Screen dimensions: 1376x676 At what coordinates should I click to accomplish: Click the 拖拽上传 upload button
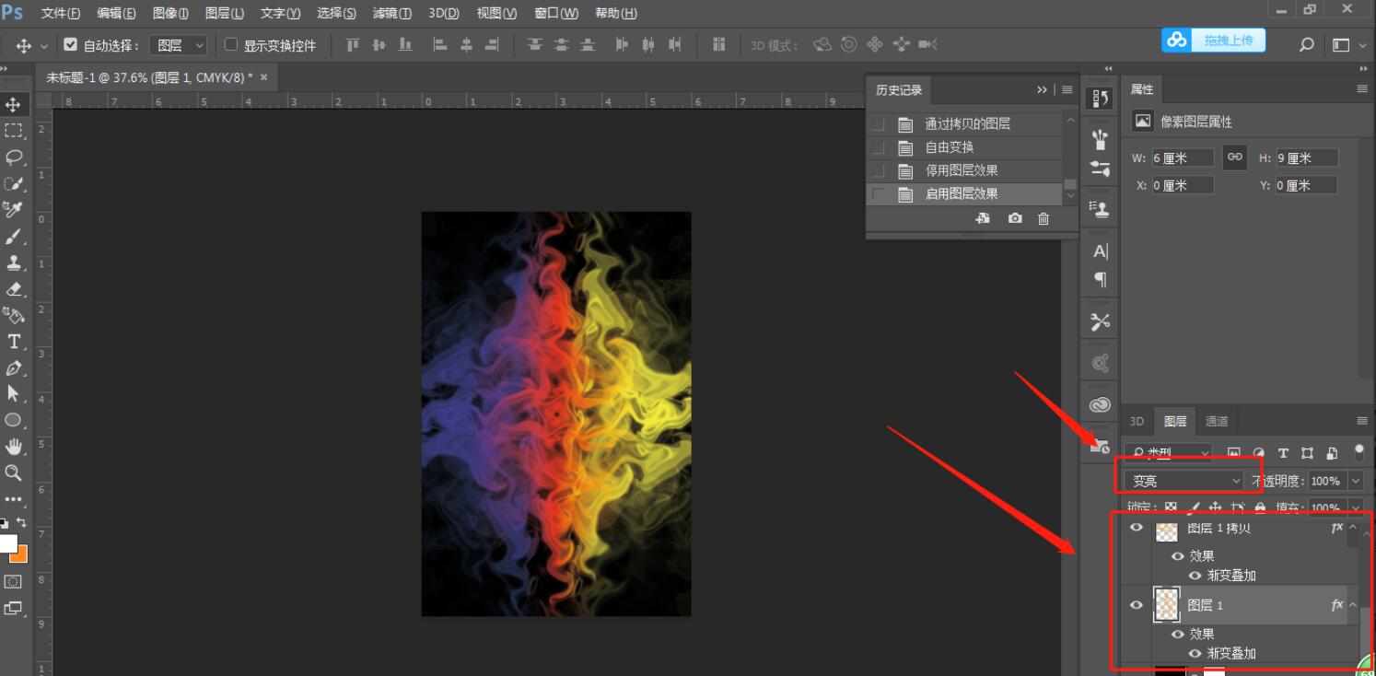[x=1213, y=41]
